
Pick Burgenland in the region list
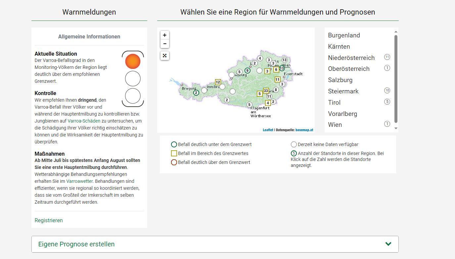point(344,35)
